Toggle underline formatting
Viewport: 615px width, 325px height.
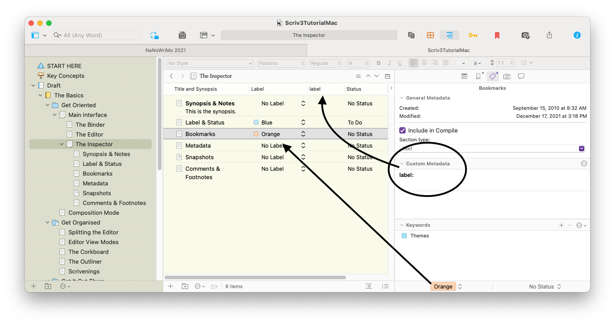400,63
